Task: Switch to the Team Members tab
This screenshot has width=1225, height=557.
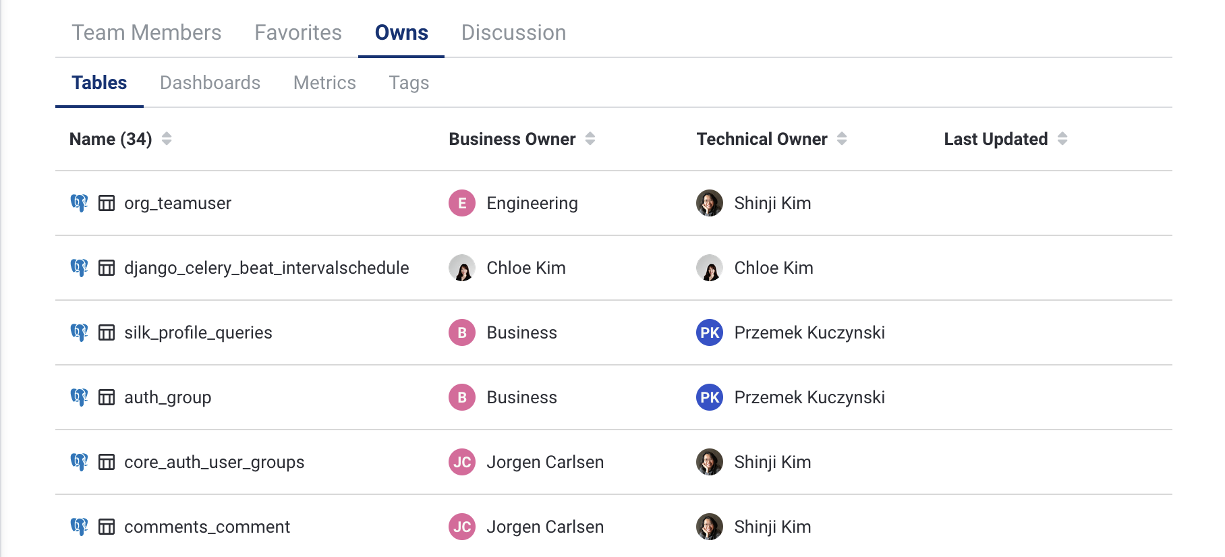Action: pyautogui.click(x=146, y=32)
